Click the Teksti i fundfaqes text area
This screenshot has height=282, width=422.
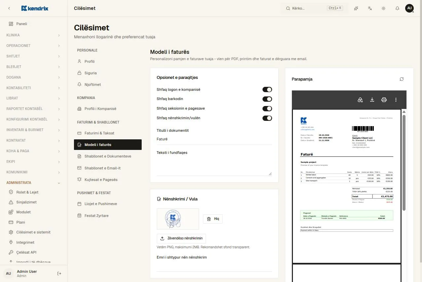214,166
